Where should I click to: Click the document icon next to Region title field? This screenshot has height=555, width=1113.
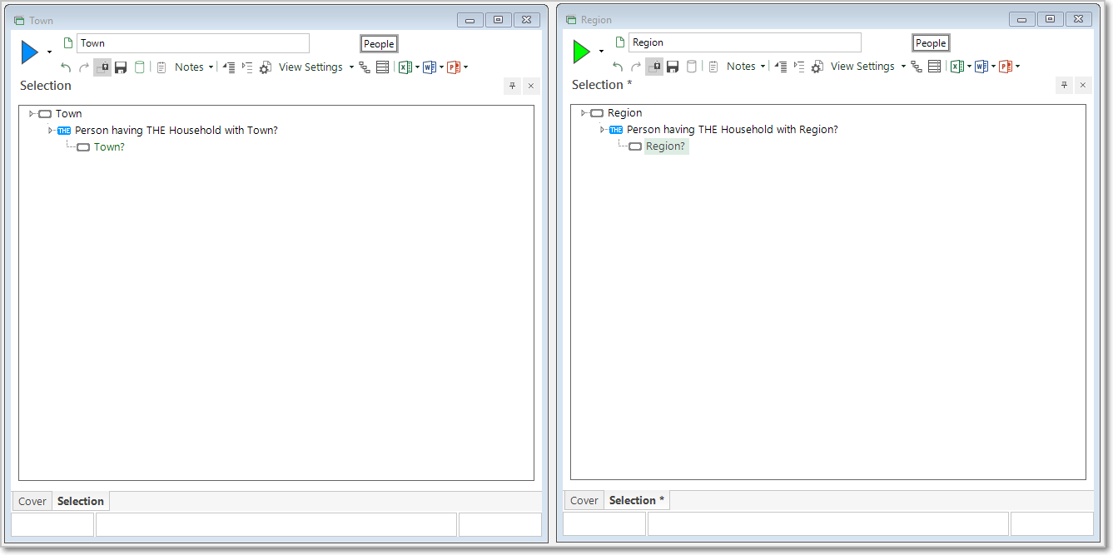pyautogui.click(x=621, y=42)
